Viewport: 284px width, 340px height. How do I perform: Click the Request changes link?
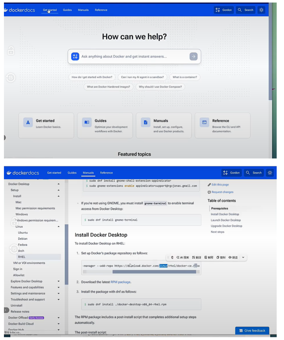point(221,192)
